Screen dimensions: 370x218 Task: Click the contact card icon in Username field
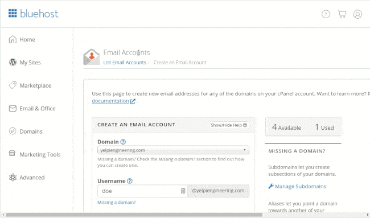tap(183, 191)
